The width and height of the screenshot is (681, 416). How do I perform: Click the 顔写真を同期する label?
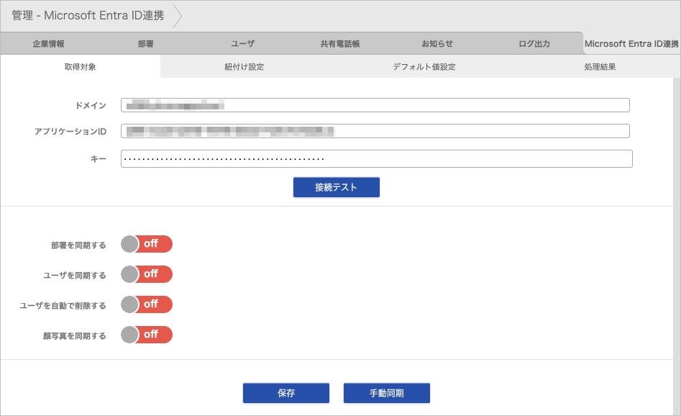pyautogui.click(x=75, y=336)
